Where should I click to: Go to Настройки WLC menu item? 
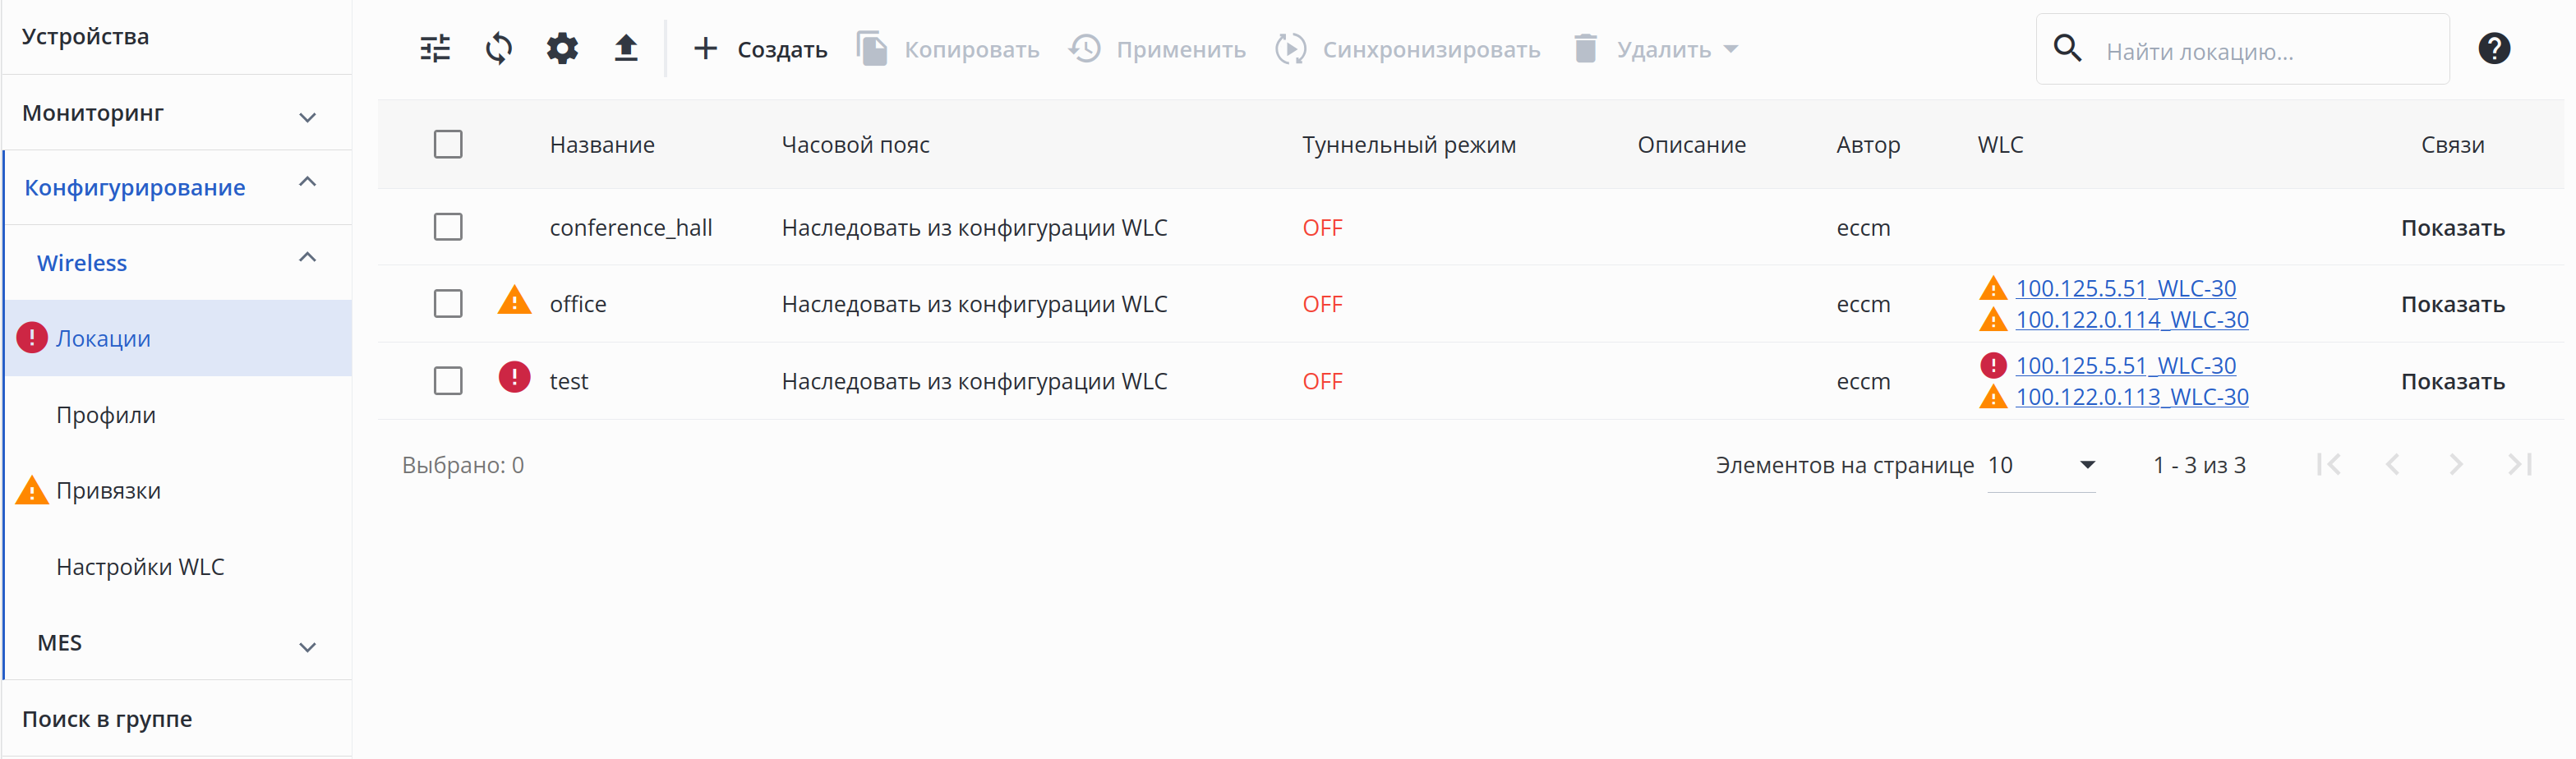(x=140, y=567)
